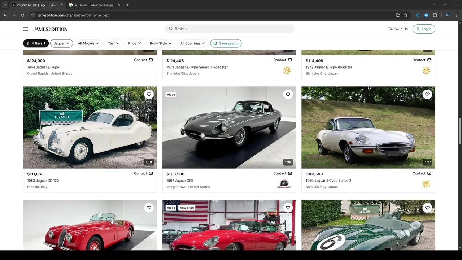Click Morgantown, United States location text
Image resolution: width=462 pixels, height=260 pixels.
tap(188, 187)
